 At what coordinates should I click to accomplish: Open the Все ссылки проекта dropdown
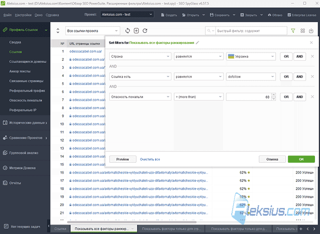tap(93, 31)
